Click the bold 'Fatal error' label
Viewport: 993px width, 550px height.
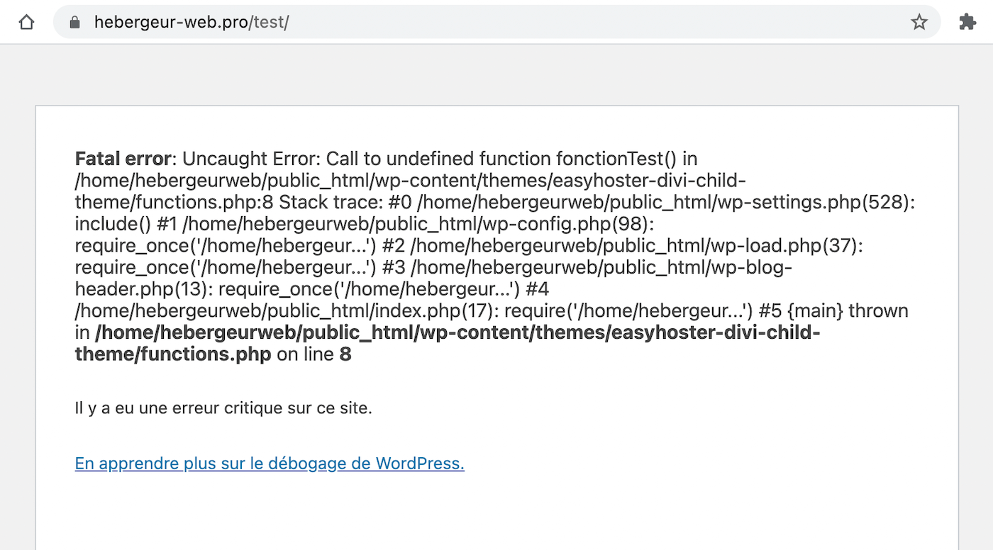point(123,159)
